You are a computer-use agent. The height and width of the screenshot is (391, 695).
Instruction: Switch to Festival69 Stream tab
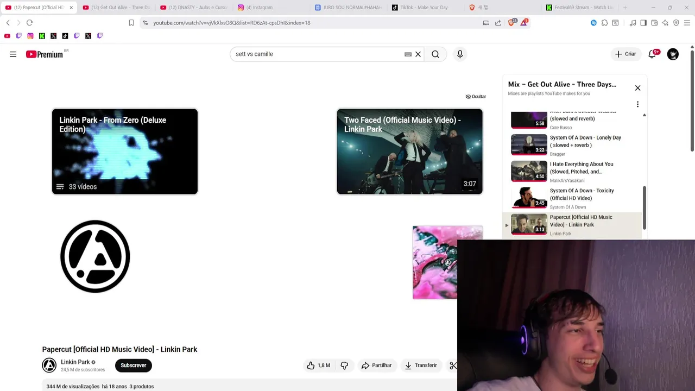580,8
